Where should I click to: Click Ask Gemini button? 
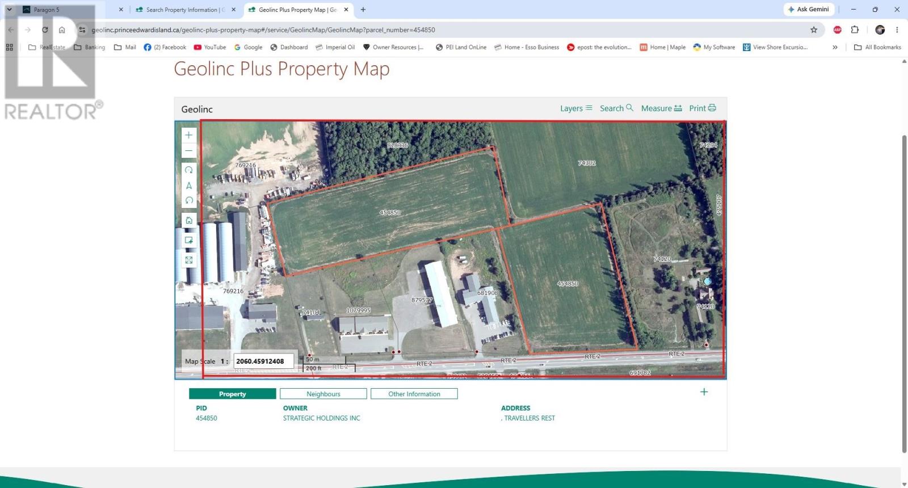coord(808,10)
